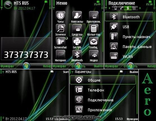Click right arrow of connection tabs
The width and height of the screenshot is (156, 121).
[140, 8]
